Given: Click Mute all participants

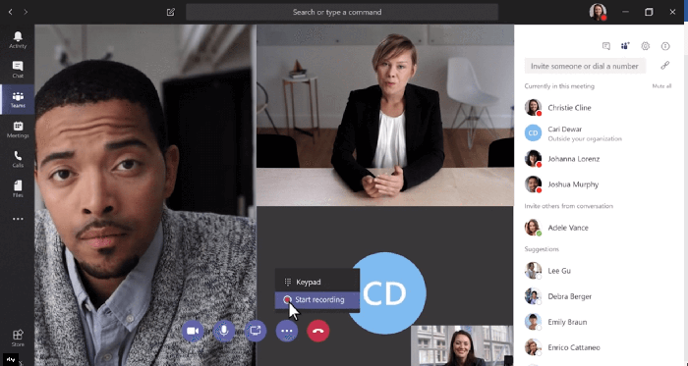Looking at the screenshot, I should [661, 86].
